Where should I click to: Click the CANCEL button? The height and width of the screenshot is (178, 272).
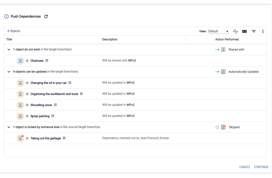[x=245, y=167]
